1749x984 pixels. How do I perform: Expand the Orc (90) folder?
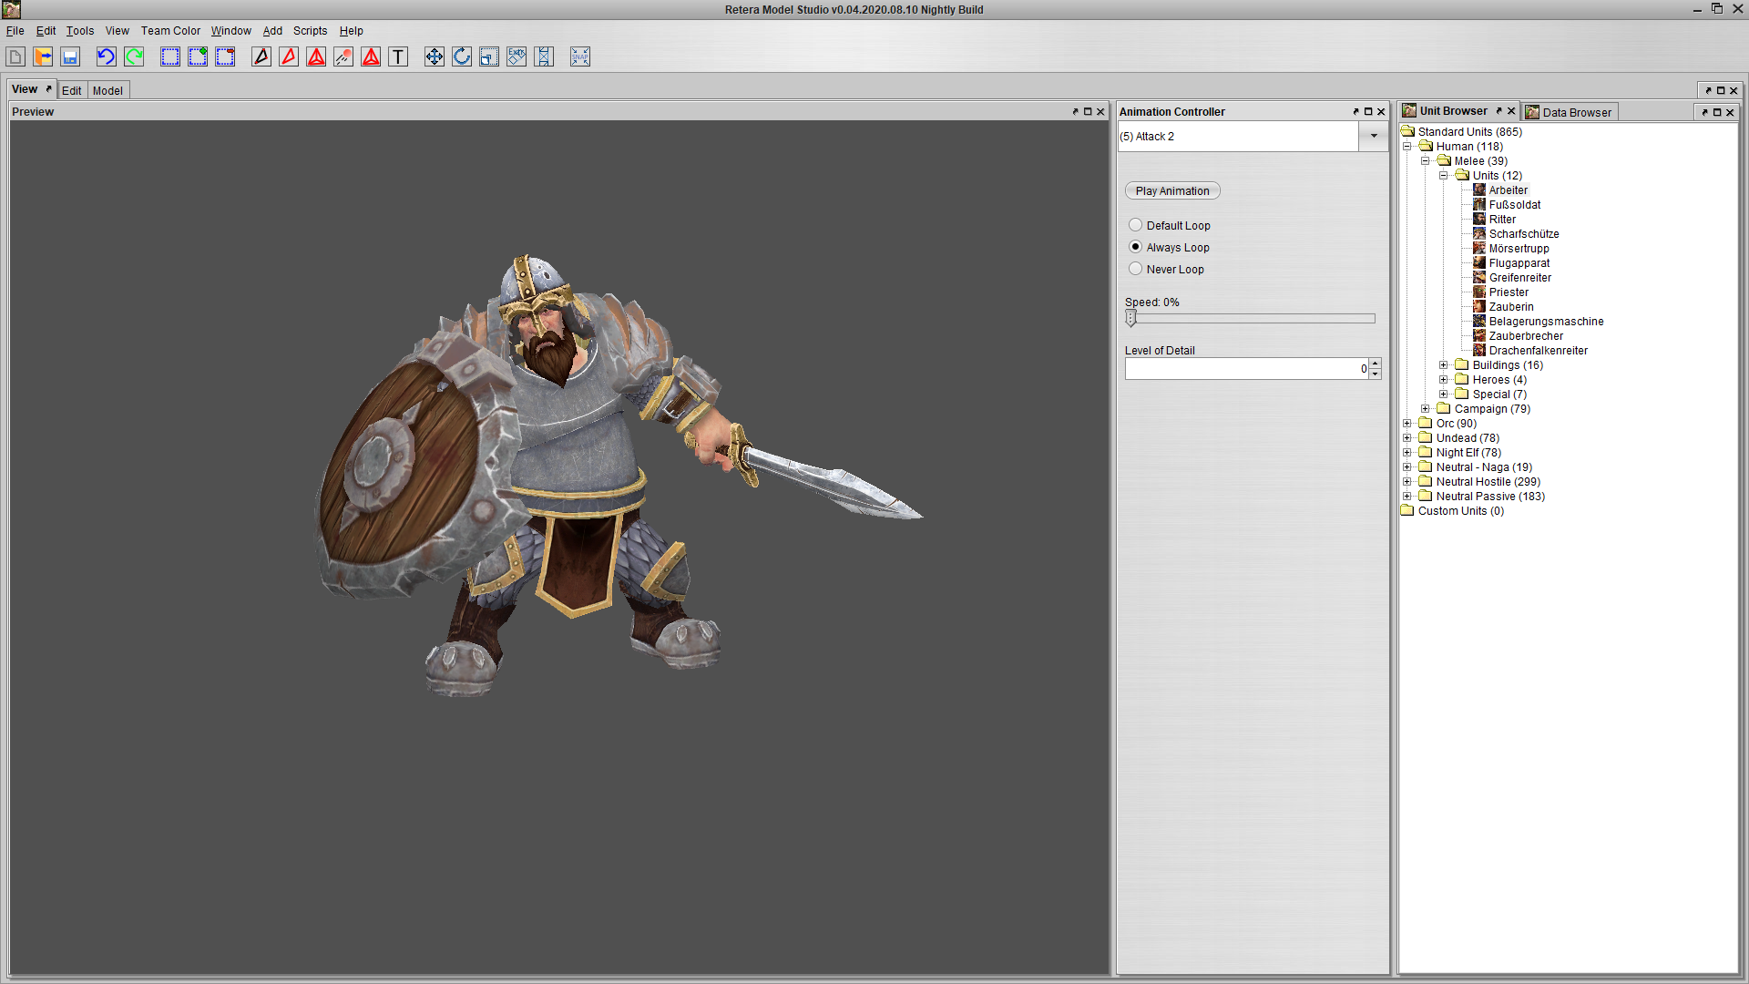click(1407, 424)
